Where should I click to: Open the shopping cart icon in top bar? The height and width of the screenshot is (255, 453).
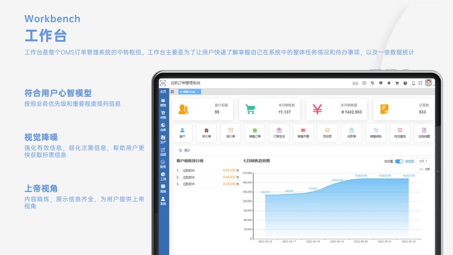(397, 83)
